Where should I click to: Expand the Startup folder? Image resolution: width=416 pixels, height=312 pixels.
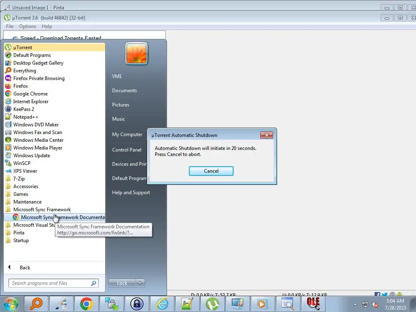(55, 240)
